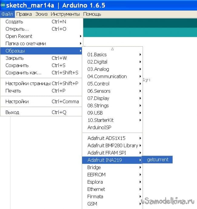
Task: Expand the Adafruit BMP280 Library submenu
Action: (112, 145)
